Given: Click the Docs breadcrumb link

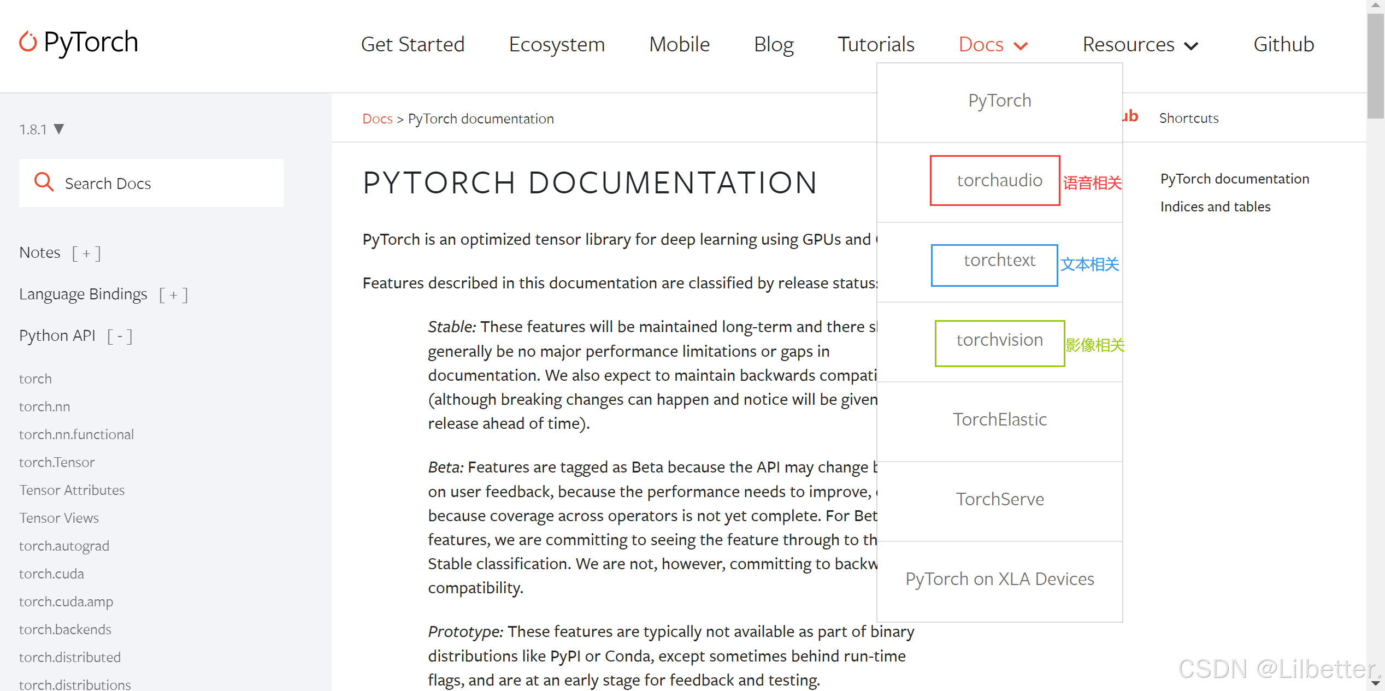Looking at the screenshot, I should coord(377,119).
